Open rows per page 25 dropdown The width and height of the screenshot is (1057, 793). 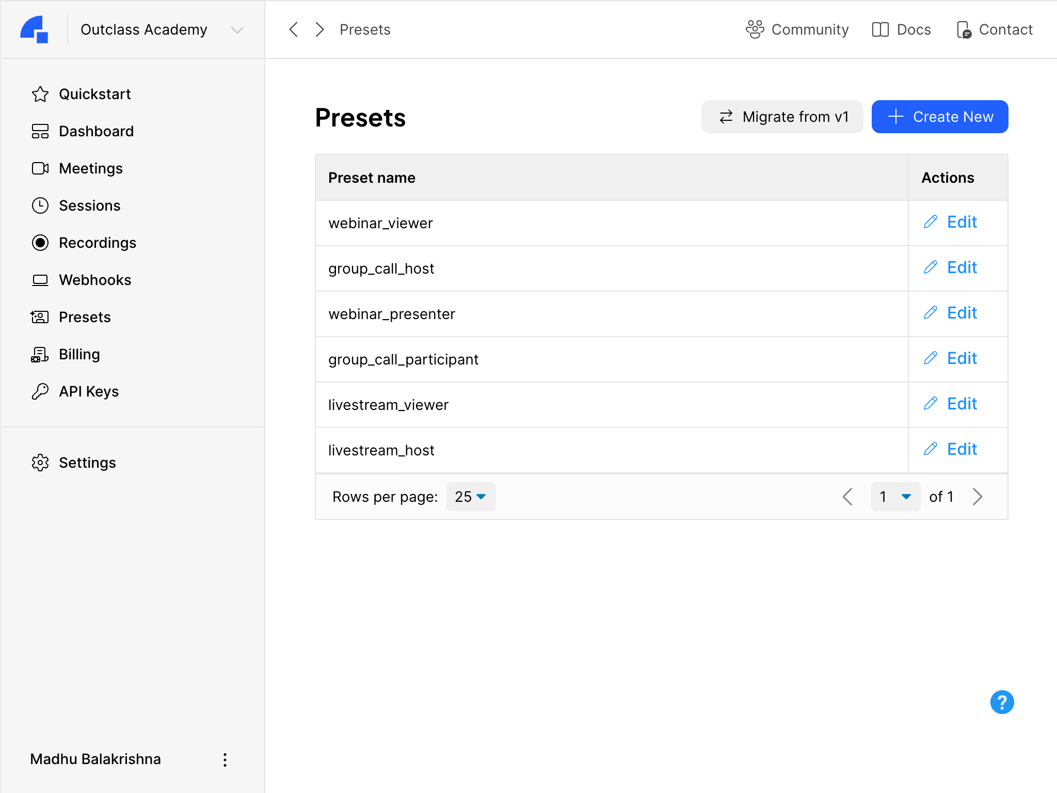click(x=470, y=497)
